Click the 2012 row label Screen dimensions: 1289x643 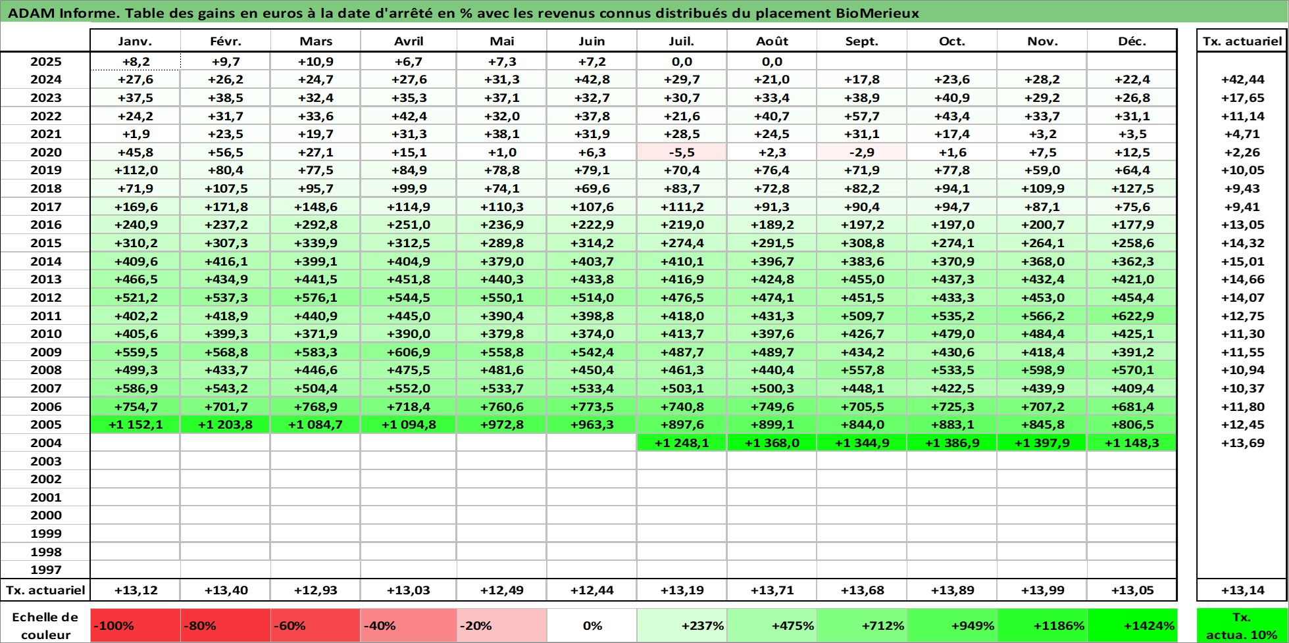pos(45,297)
